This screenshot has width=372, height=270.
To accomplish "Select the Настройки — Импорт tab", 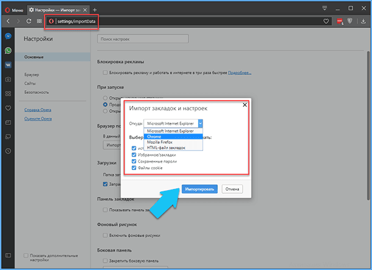I will pyautogui.click(x=58, y=10).
